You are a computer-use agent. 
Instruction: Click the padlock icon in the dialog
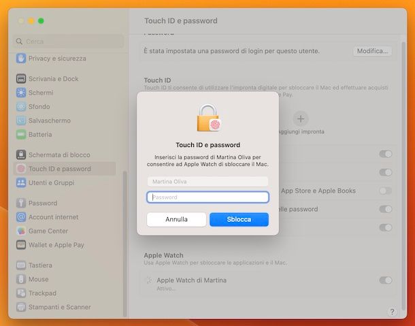pos(209,118)
